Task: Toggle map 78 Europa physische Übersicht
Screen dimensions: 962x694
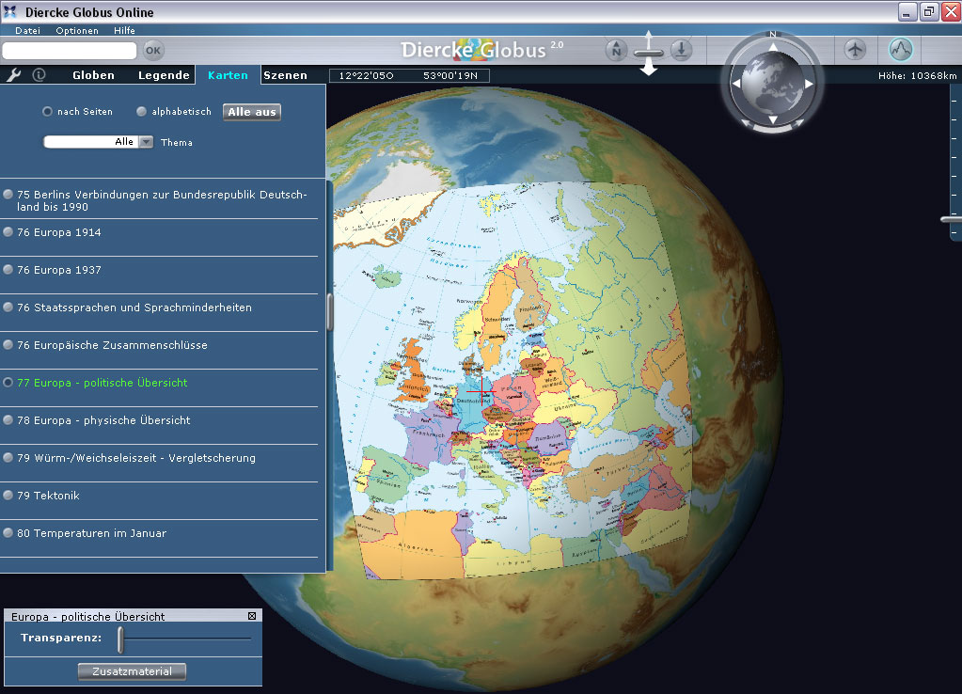Action: point(8,419)
